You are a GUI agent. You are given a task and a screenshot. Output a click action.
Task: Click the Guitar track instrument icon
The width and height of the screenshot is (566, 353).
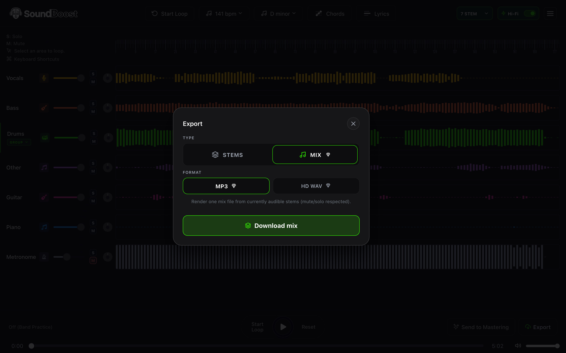[44, 197]
